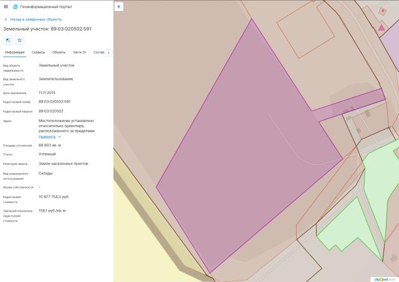Switch to the Части ЗУ tab

(79, 52)
